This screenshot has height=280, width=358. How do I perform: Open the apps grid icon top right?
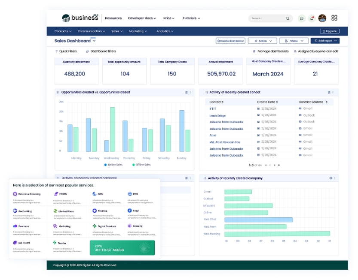tap(335, 18)
